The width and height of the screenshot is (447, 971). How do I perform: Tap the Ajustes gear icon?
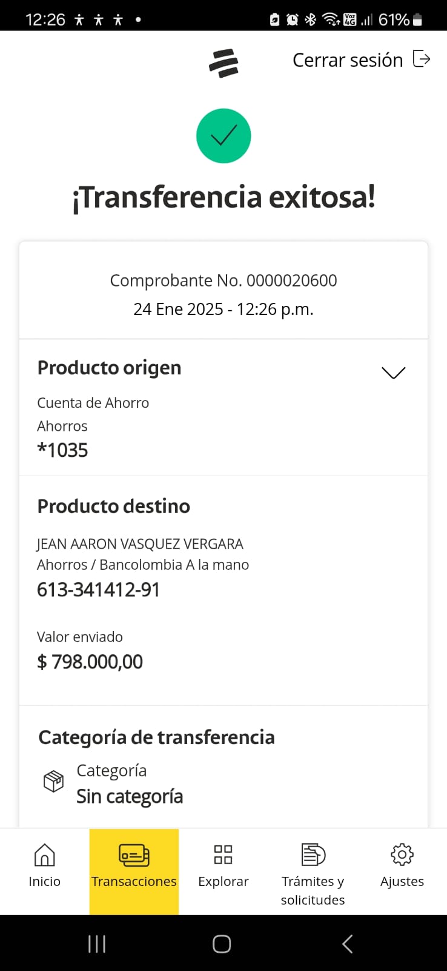point(402,854)
